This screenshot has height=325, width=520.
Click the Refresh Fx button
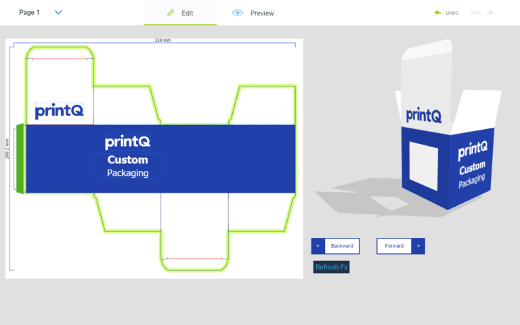click(331, 267)
